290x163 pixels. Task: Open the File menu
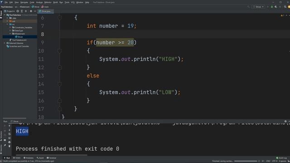6,2
